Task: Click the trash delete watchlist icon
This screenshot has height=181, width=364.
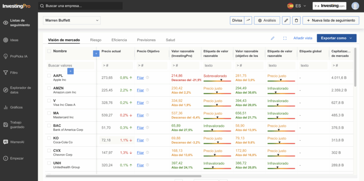Action: [x=296, y=21]
